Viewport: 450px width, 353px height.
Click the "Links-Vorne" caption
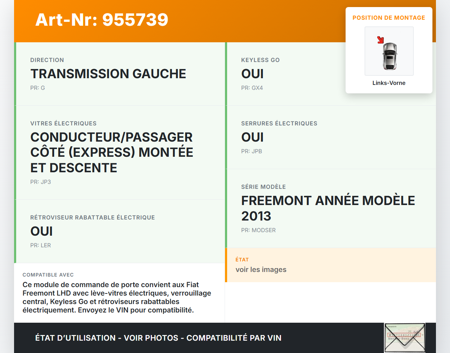tap(389, 83)
